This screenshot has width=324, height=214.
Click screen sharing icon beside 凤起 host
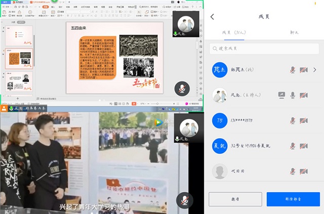pos(281,95)
